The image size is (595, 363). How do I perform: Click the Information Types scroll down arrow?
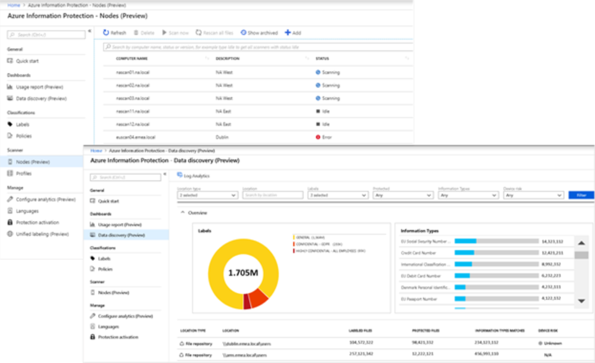581,301
